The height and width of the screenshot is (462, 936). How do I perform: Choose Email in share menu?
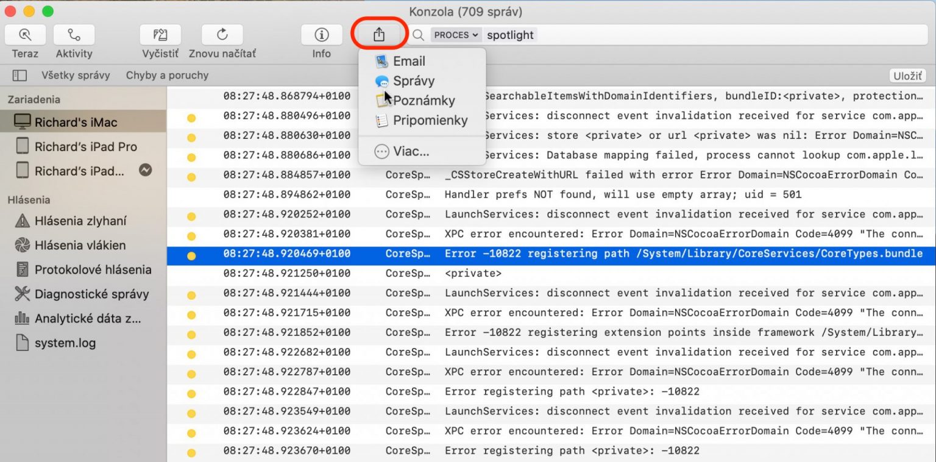click(422, 61)
